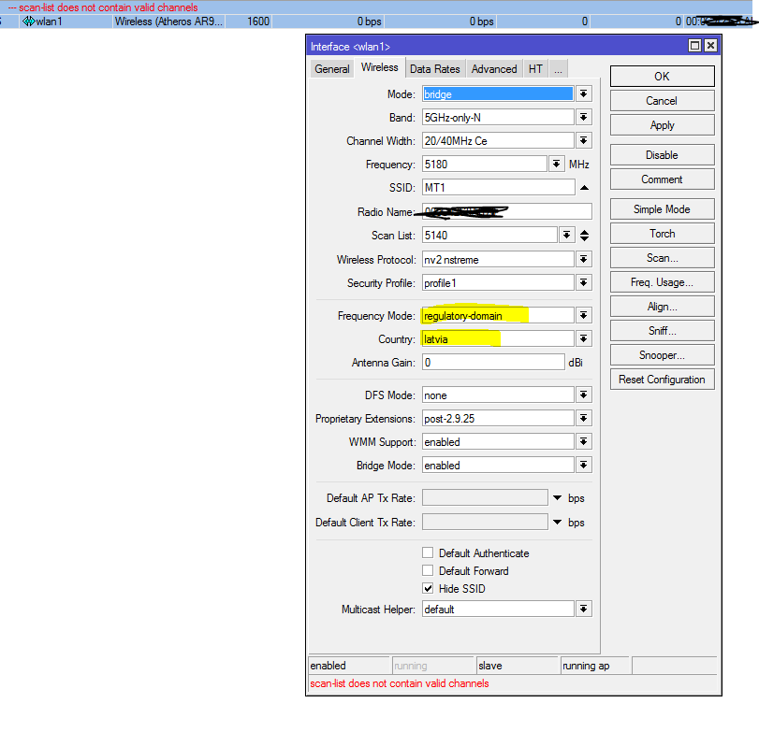Click the Antenna Gain input field
This screenshot has height=732, width=759.
pos(493,362)
